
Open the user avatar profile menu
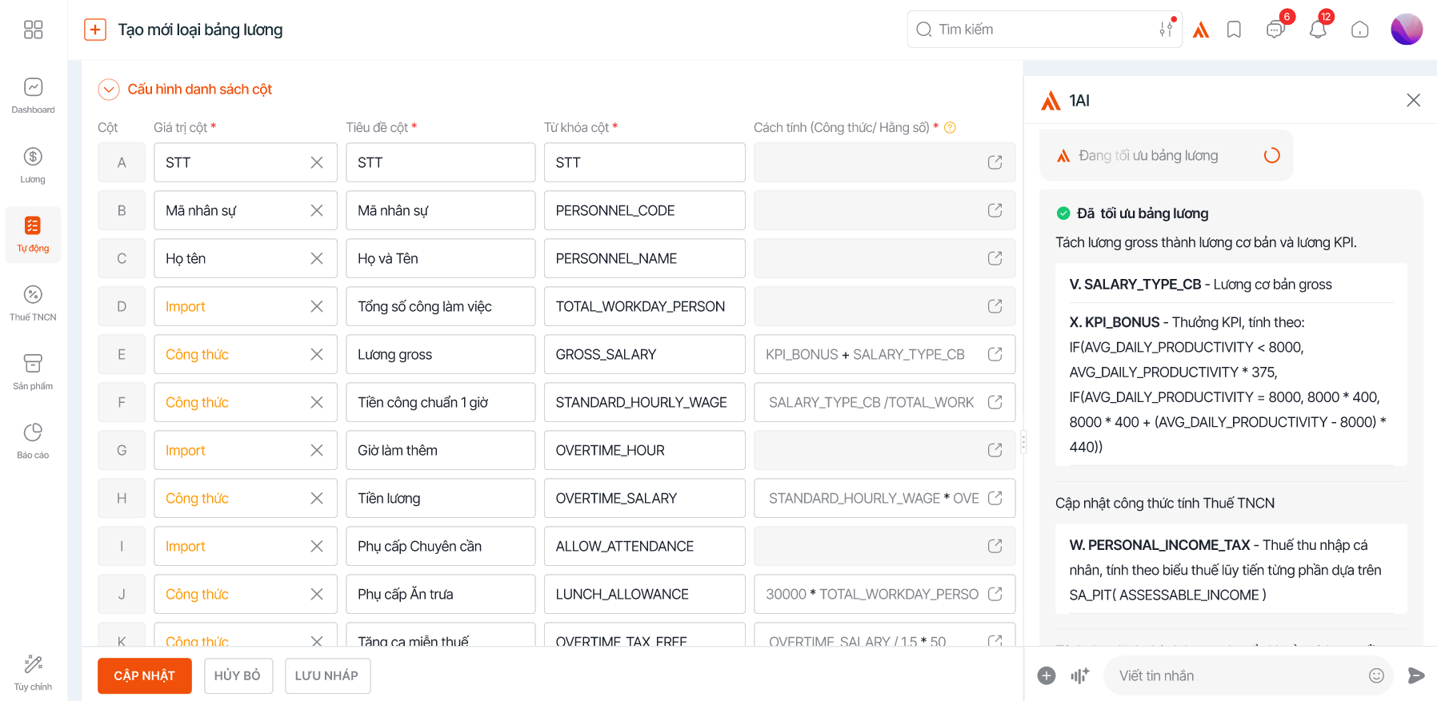1407,30
